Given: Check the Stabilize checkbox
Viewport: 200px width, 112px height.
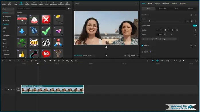Looking at the screenshot, I should [142, 52].
